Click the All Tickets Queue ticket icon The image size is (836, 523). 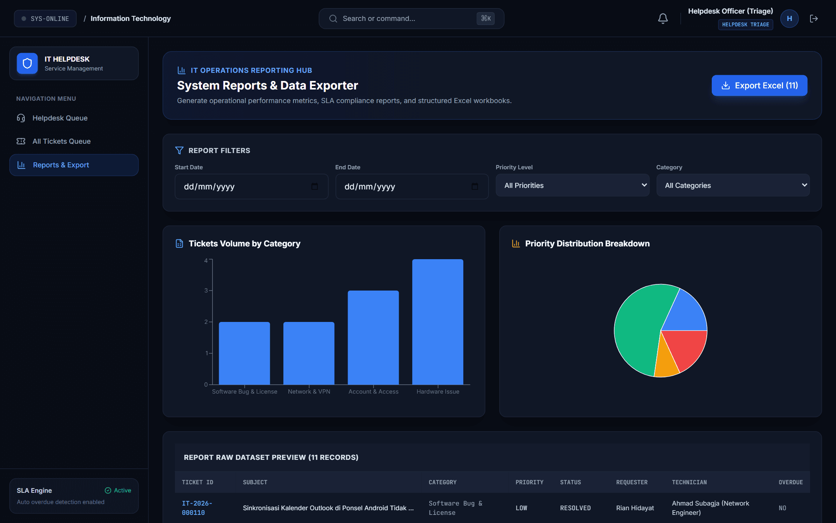coord(21,141)
